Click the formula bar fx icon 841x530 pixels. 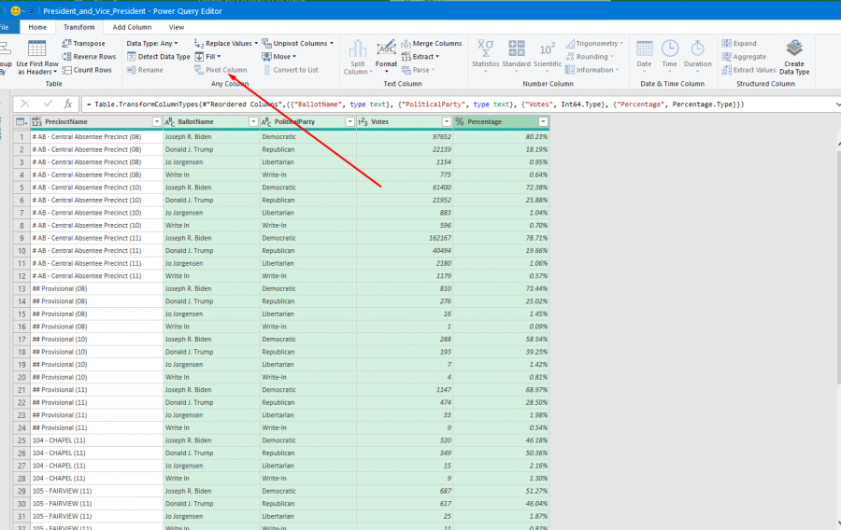coord(68,105)
